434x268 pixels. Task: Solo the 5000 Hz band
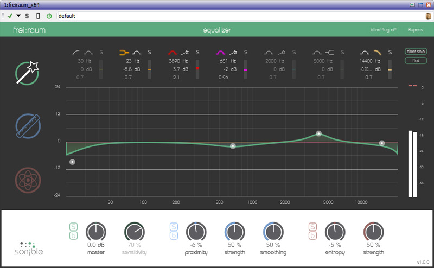342,52
